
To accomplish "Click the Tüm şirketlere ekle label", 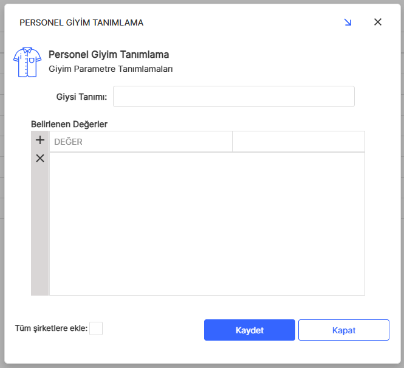I will tap(51, 328).
